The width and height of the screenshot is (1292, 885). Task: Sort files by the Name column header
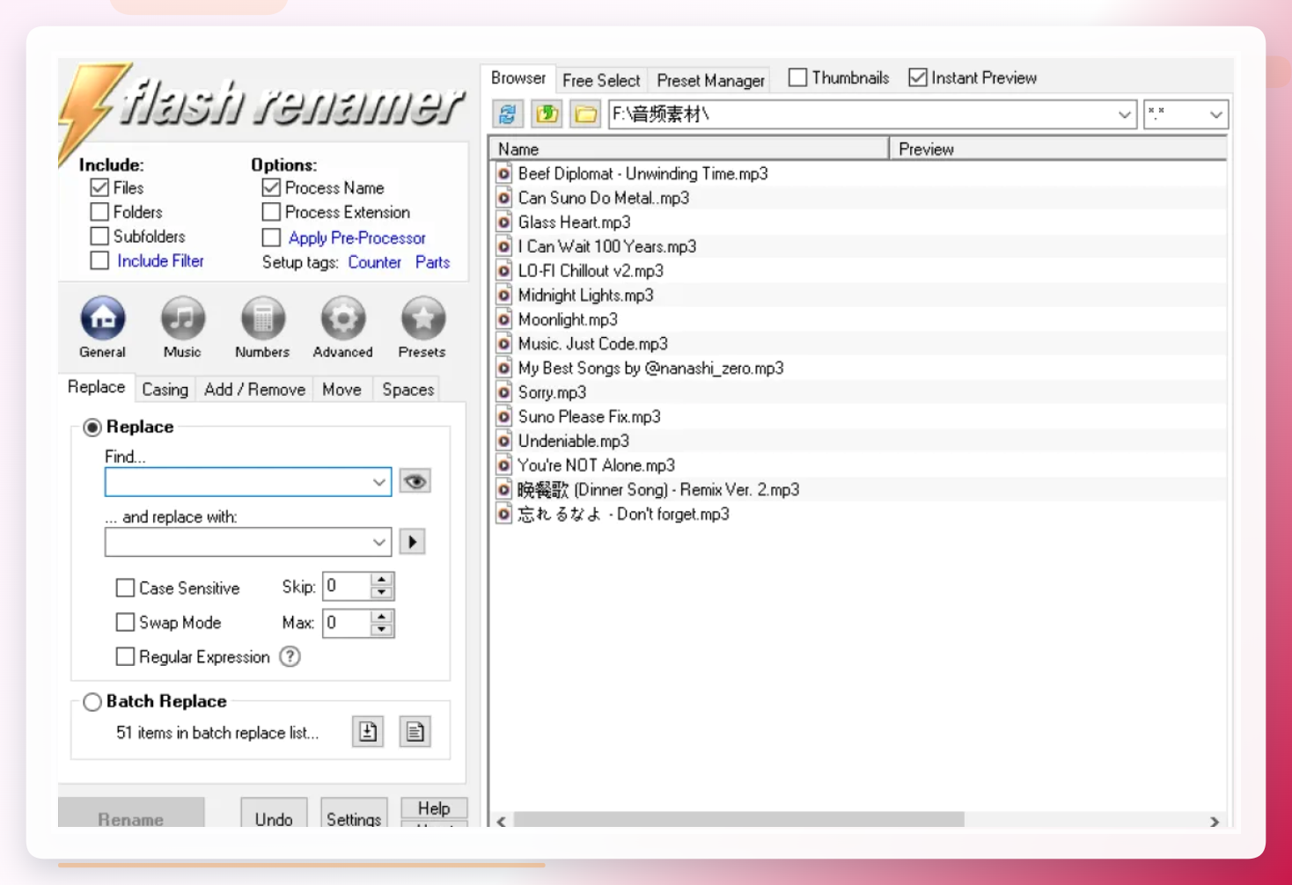(x=689, y=149)
